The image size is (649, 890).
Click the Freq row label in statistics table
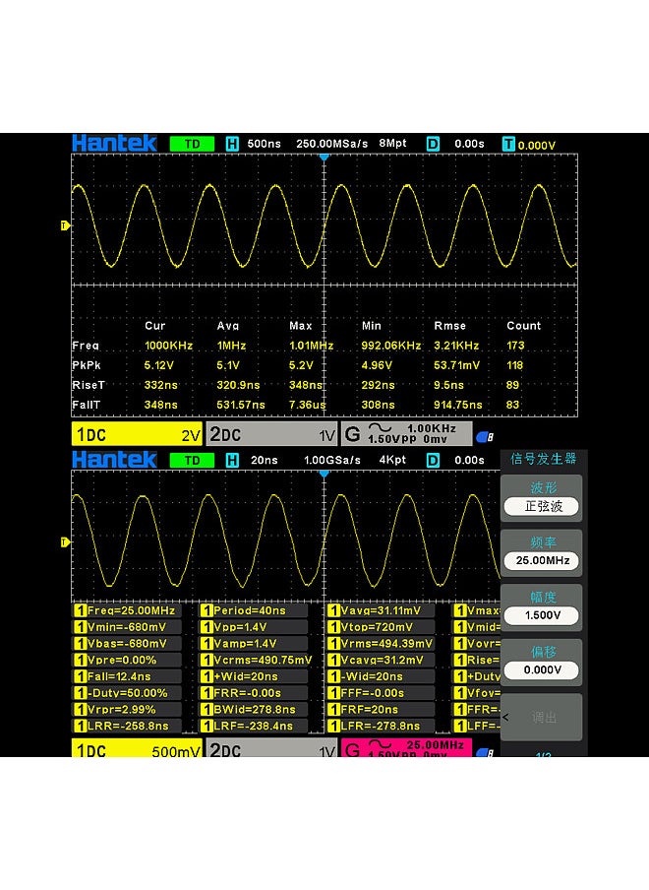coord(86,346)
